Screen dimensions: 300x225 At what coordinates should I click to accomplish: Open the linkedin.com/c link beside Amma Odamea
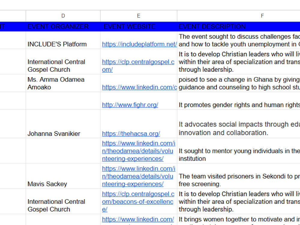[x=139, y=87]
